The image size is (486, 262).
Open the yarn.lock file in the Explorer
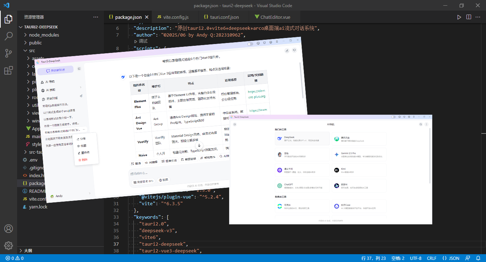pos(38,207)
